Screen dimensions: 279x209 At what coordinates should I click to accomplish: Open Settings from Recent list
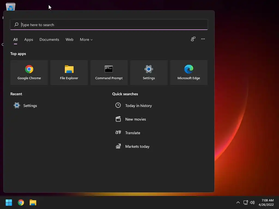[25, 106]
